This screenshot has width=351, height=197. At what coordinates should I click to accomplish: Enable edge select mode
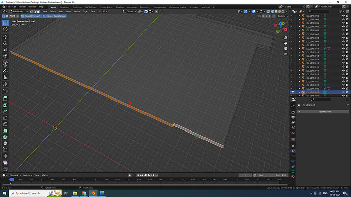(35, 11)
